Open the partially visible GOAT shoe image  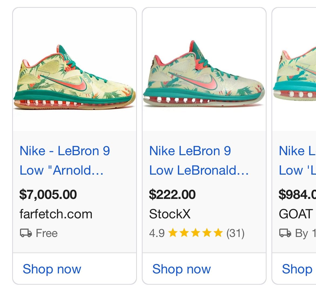(295, 77)
